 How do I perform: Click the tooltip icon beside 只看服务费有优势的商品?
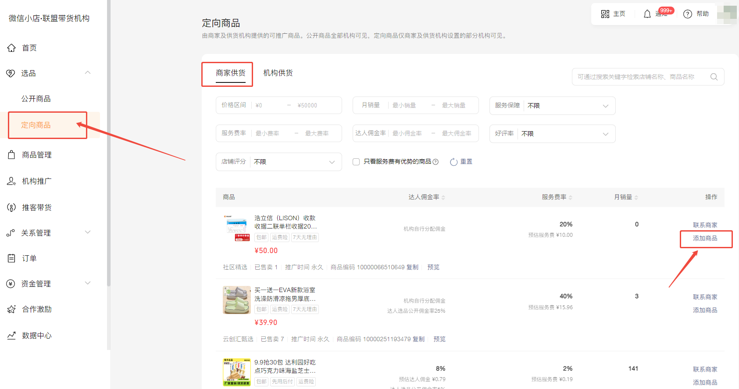pos(436,162)
